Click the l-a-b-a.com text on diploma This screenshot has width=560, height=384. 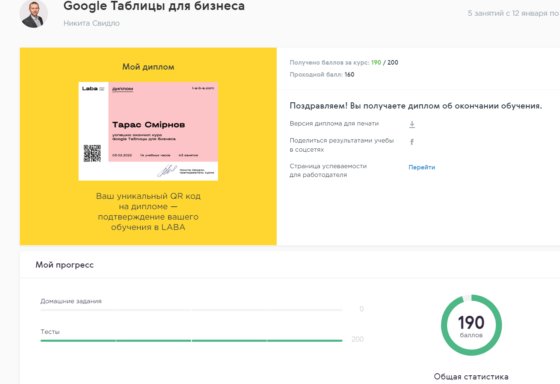point(203,88)
